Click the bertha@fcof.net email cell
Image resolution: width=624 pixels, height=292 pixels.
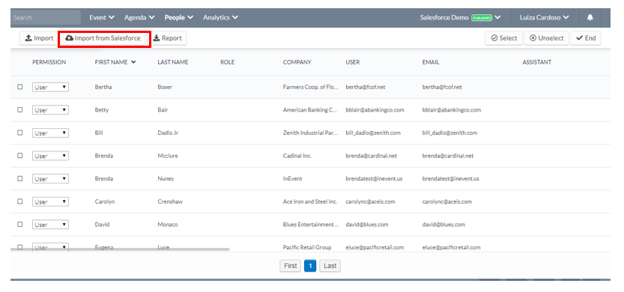(x=442, y=87)
